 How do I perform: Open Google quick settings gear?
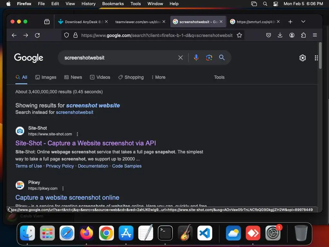tap(303, 58)
